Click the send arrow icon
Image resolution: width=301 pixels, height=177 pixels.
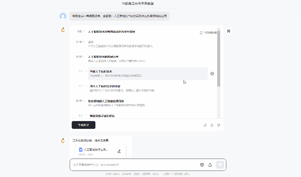click(220, 164)
